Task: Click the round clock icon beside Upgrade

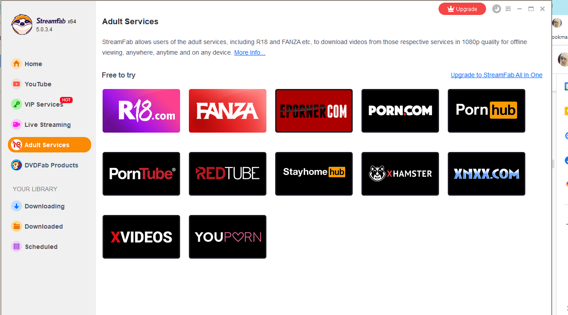Action: pyautogui.click(x=497, y=9)
